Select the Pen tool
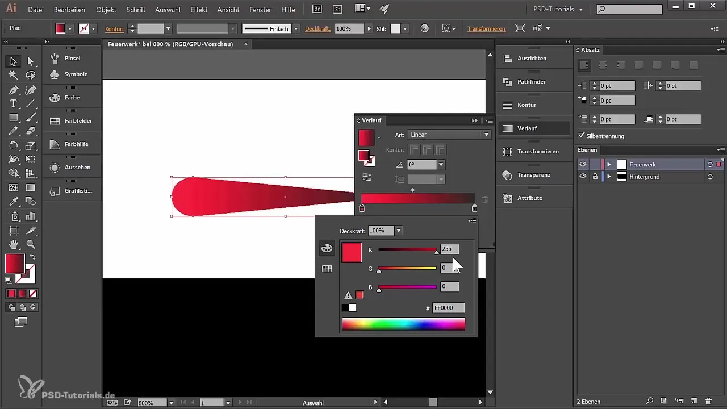 point(14,90)
